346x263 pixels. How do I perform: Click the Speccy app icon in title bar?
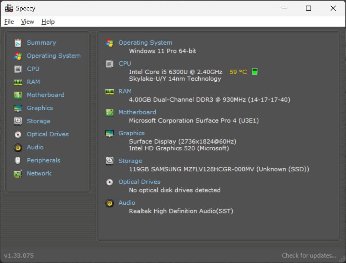(x=9, y=8)
